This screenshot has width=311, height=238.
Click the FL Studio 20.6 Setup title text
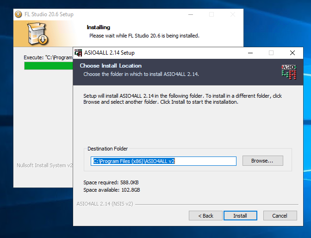(x=49, y=14)
